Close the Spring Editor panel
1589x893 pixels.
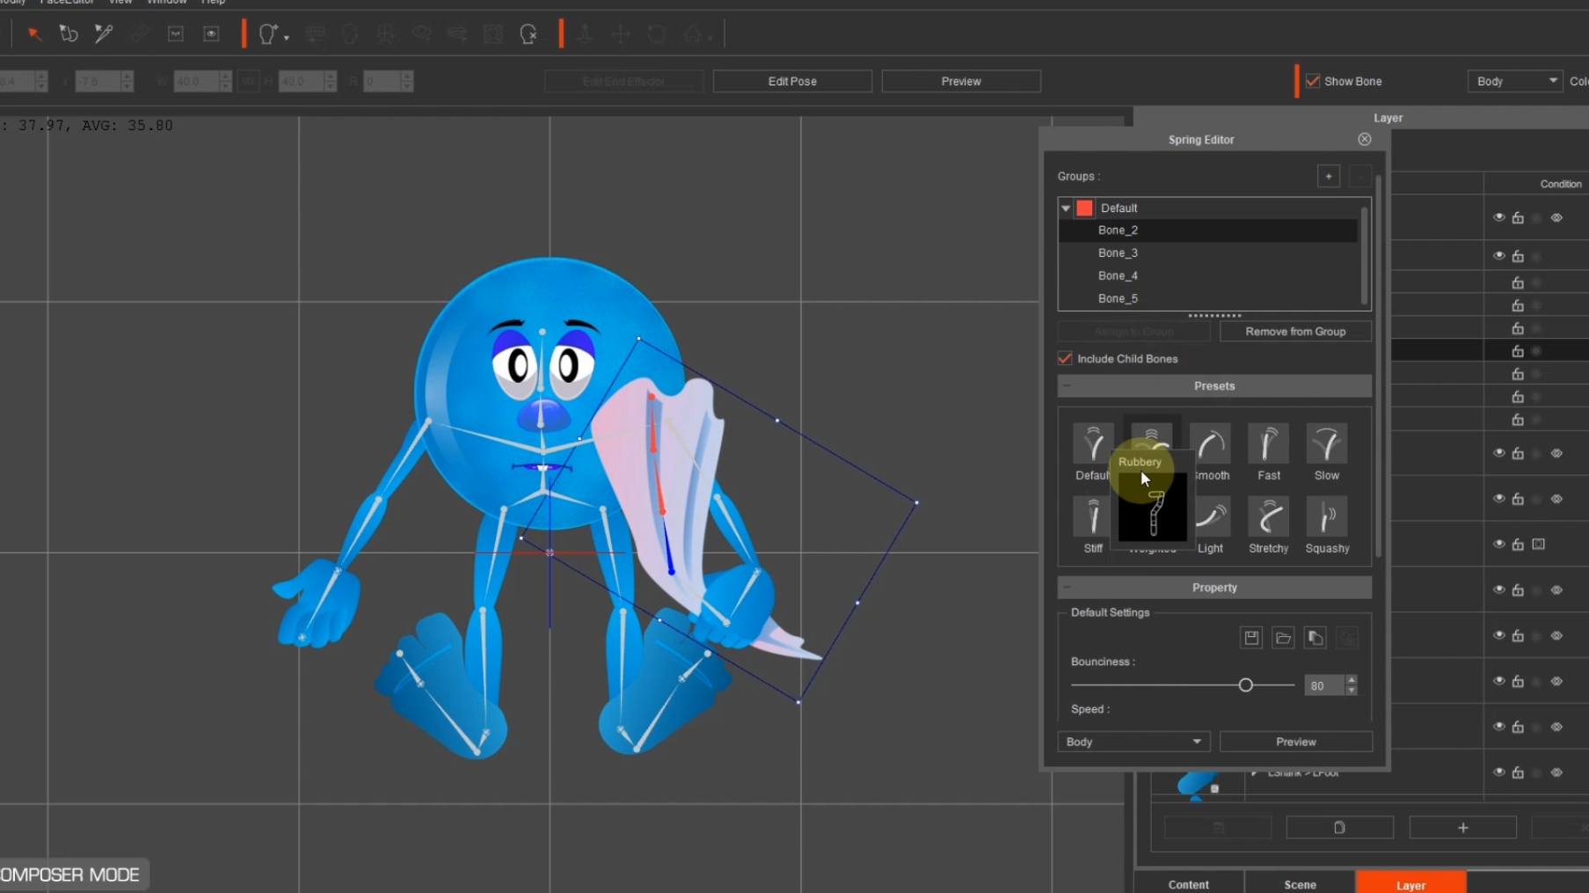click(x=1364, y=139)
